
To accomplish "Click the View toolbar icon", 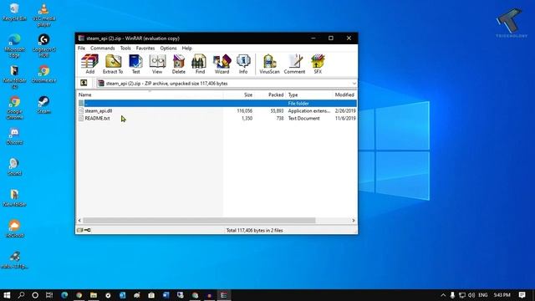I will coord(157,64).
